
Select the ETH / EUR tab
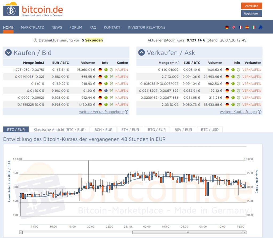(130, 130)
